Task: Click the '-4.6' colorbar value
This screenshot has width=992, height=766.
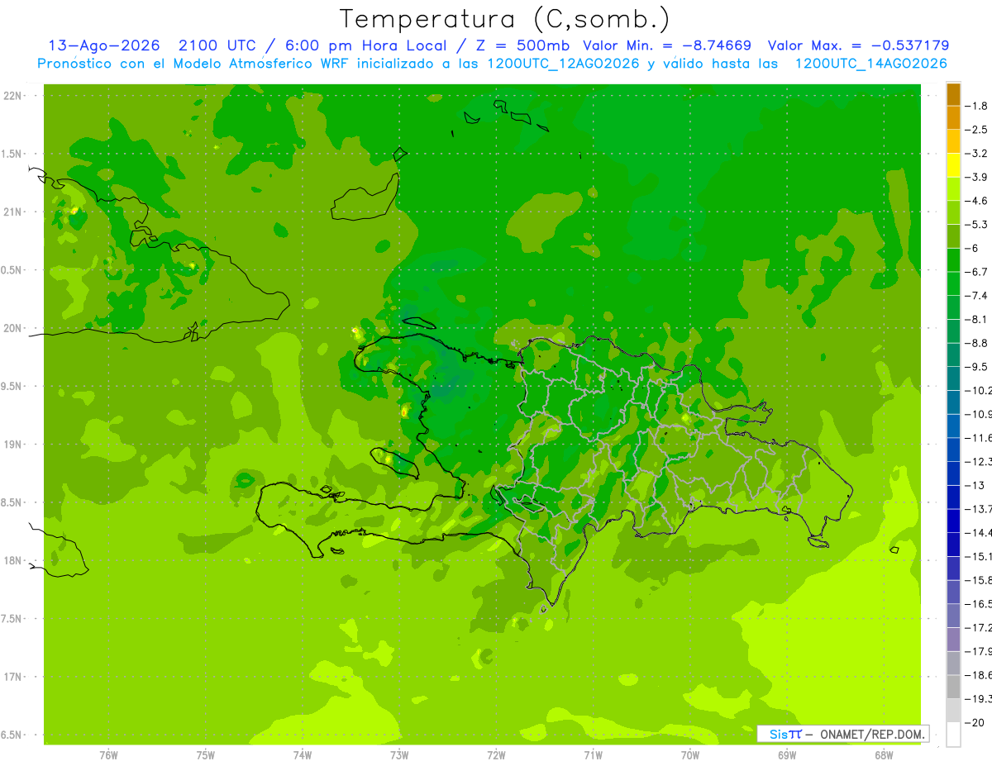Action: point(977,201)
